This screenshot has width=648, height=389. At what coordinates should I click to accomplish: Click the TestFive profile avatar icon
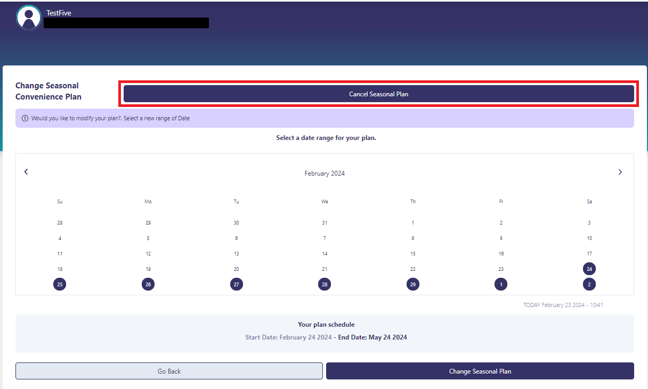pyautogui.click(x=28, y=17)
